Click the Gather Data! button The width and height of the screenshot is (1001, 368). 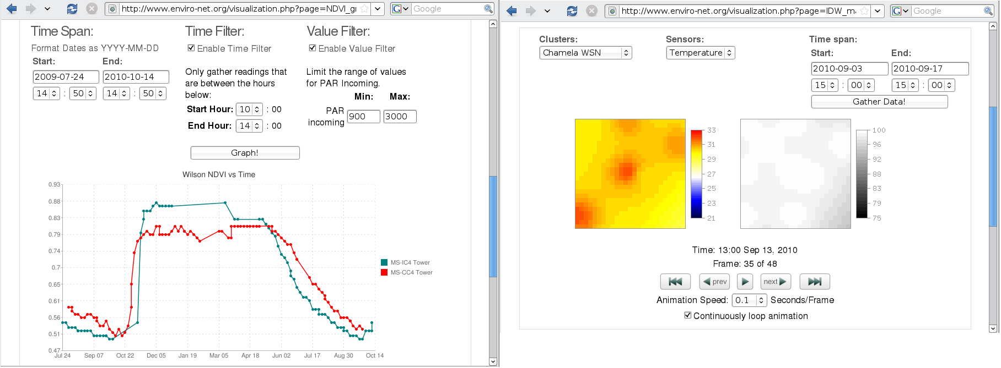click(x=879, y=102)
